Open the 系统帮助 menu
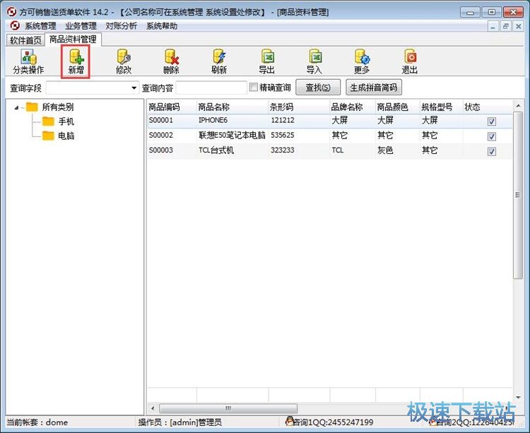The height and width of the screenshot is (433, 530). point(162,26)
